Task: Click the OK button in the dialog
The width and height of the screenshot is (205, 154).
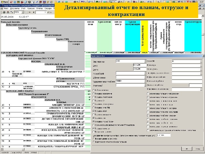Action: 186,149
